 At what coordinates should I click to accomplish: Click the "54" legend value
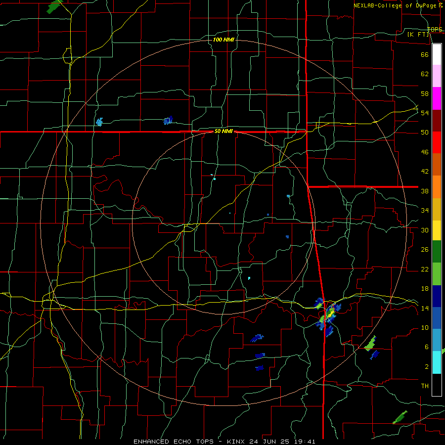[x=425, y=113]
